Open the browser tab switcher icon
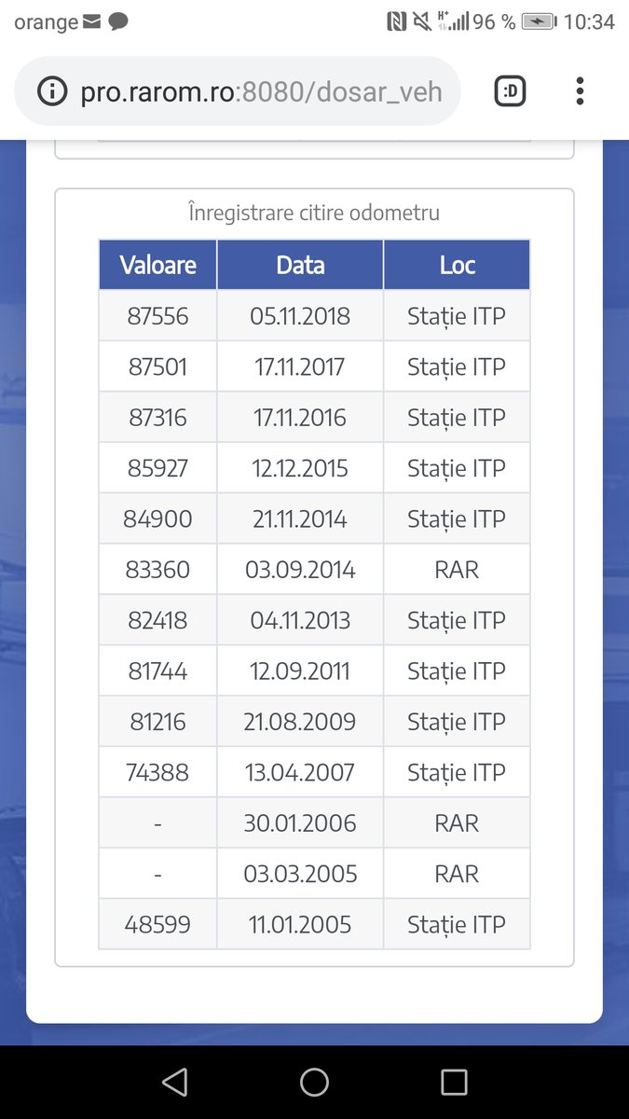The height and width of the screenshot is (1119, 629). click(510, 91)
